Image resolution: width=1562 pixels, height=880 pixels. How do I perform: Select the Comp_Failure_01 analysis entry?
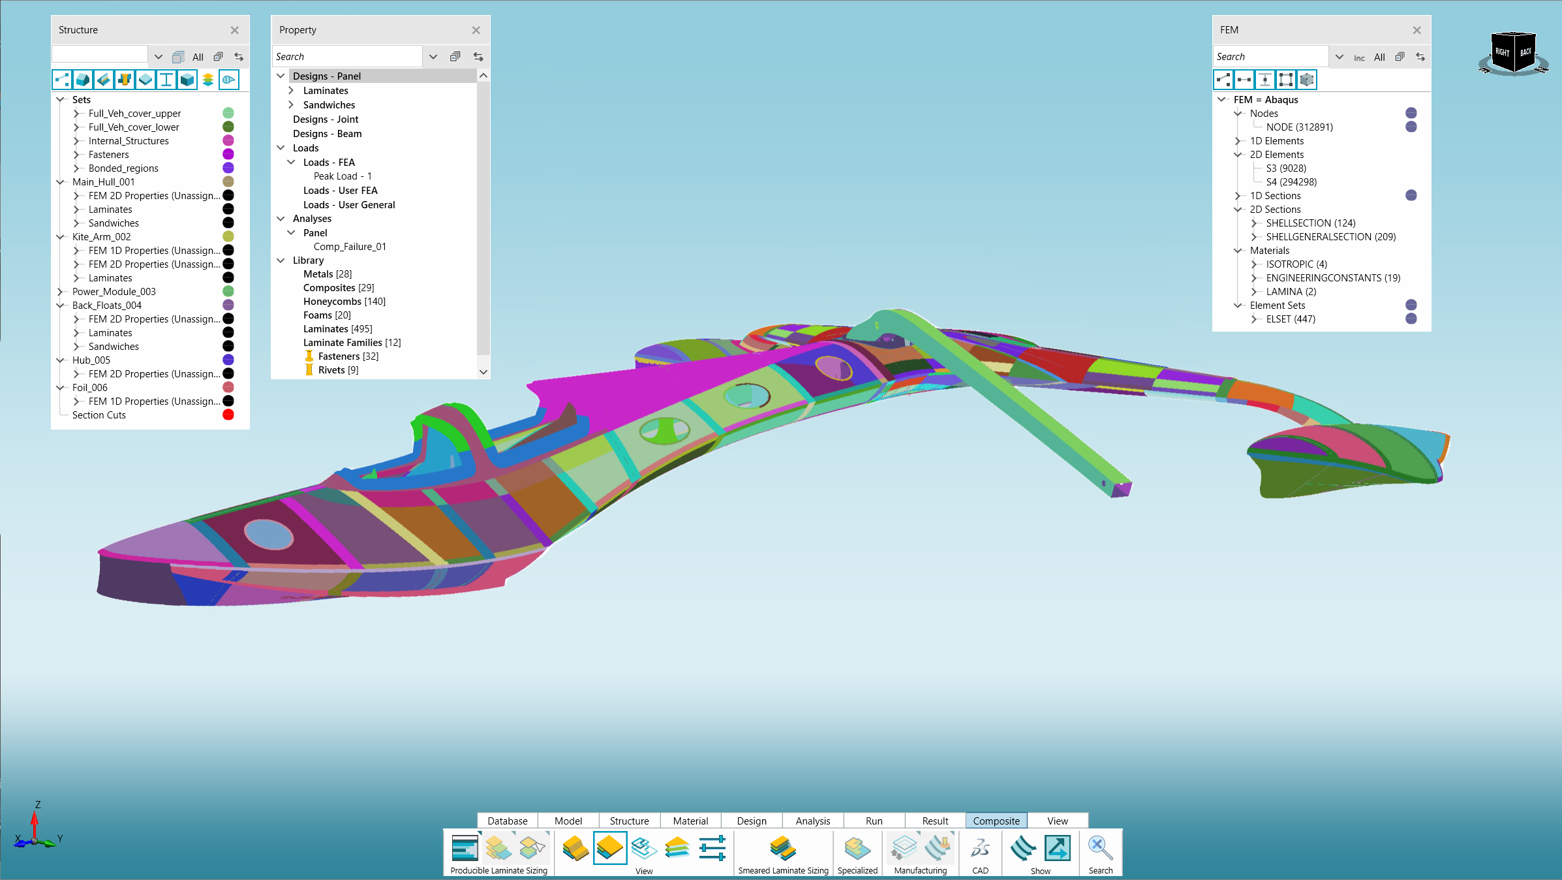tap(350, 246)
